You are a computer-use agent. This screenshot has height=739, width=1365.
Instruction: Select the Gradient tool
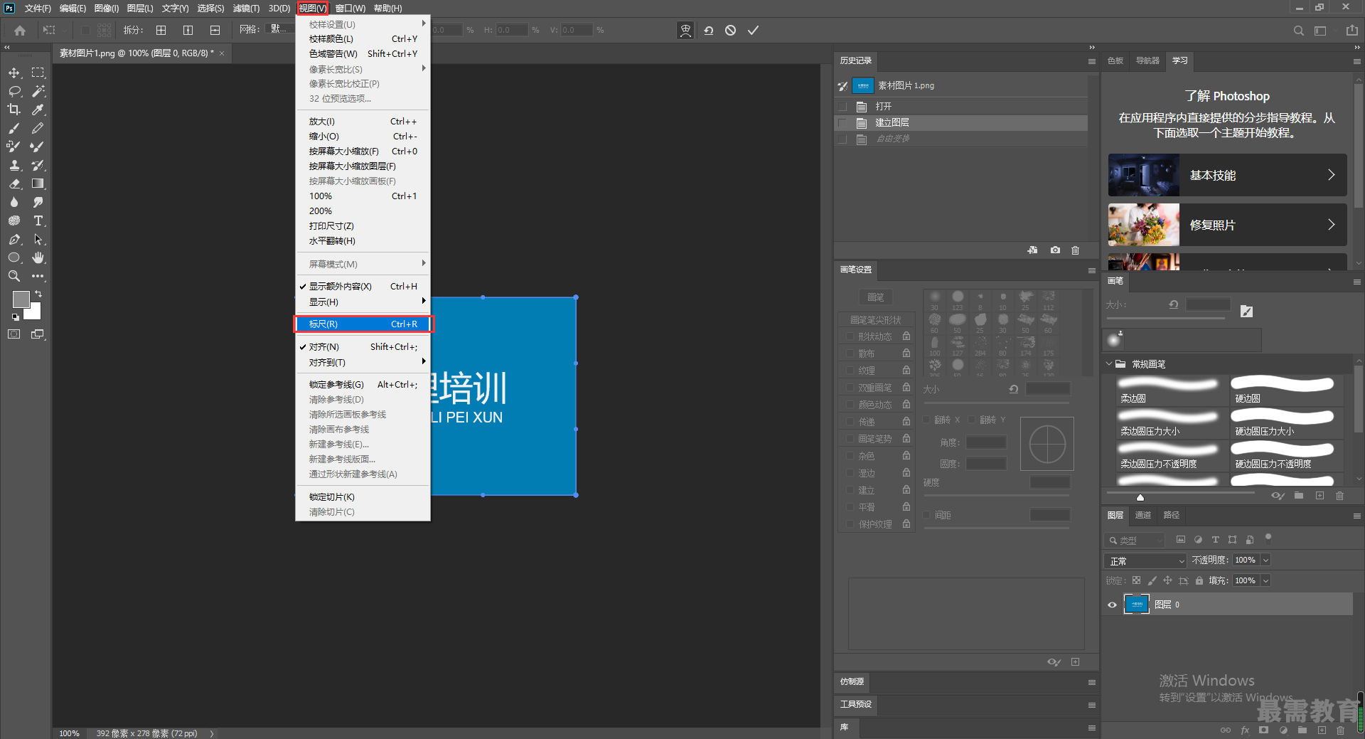tap(38, 184)
